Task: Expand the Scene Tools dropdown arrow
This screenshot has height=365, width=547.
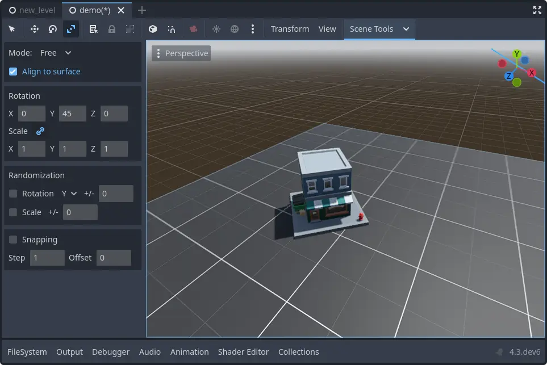Action: click(406, 29)
